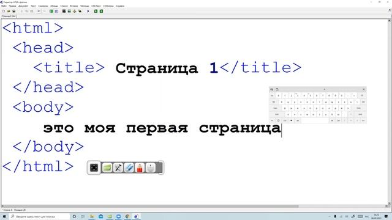Click the green icon on floating toolbar

point(107,167)
